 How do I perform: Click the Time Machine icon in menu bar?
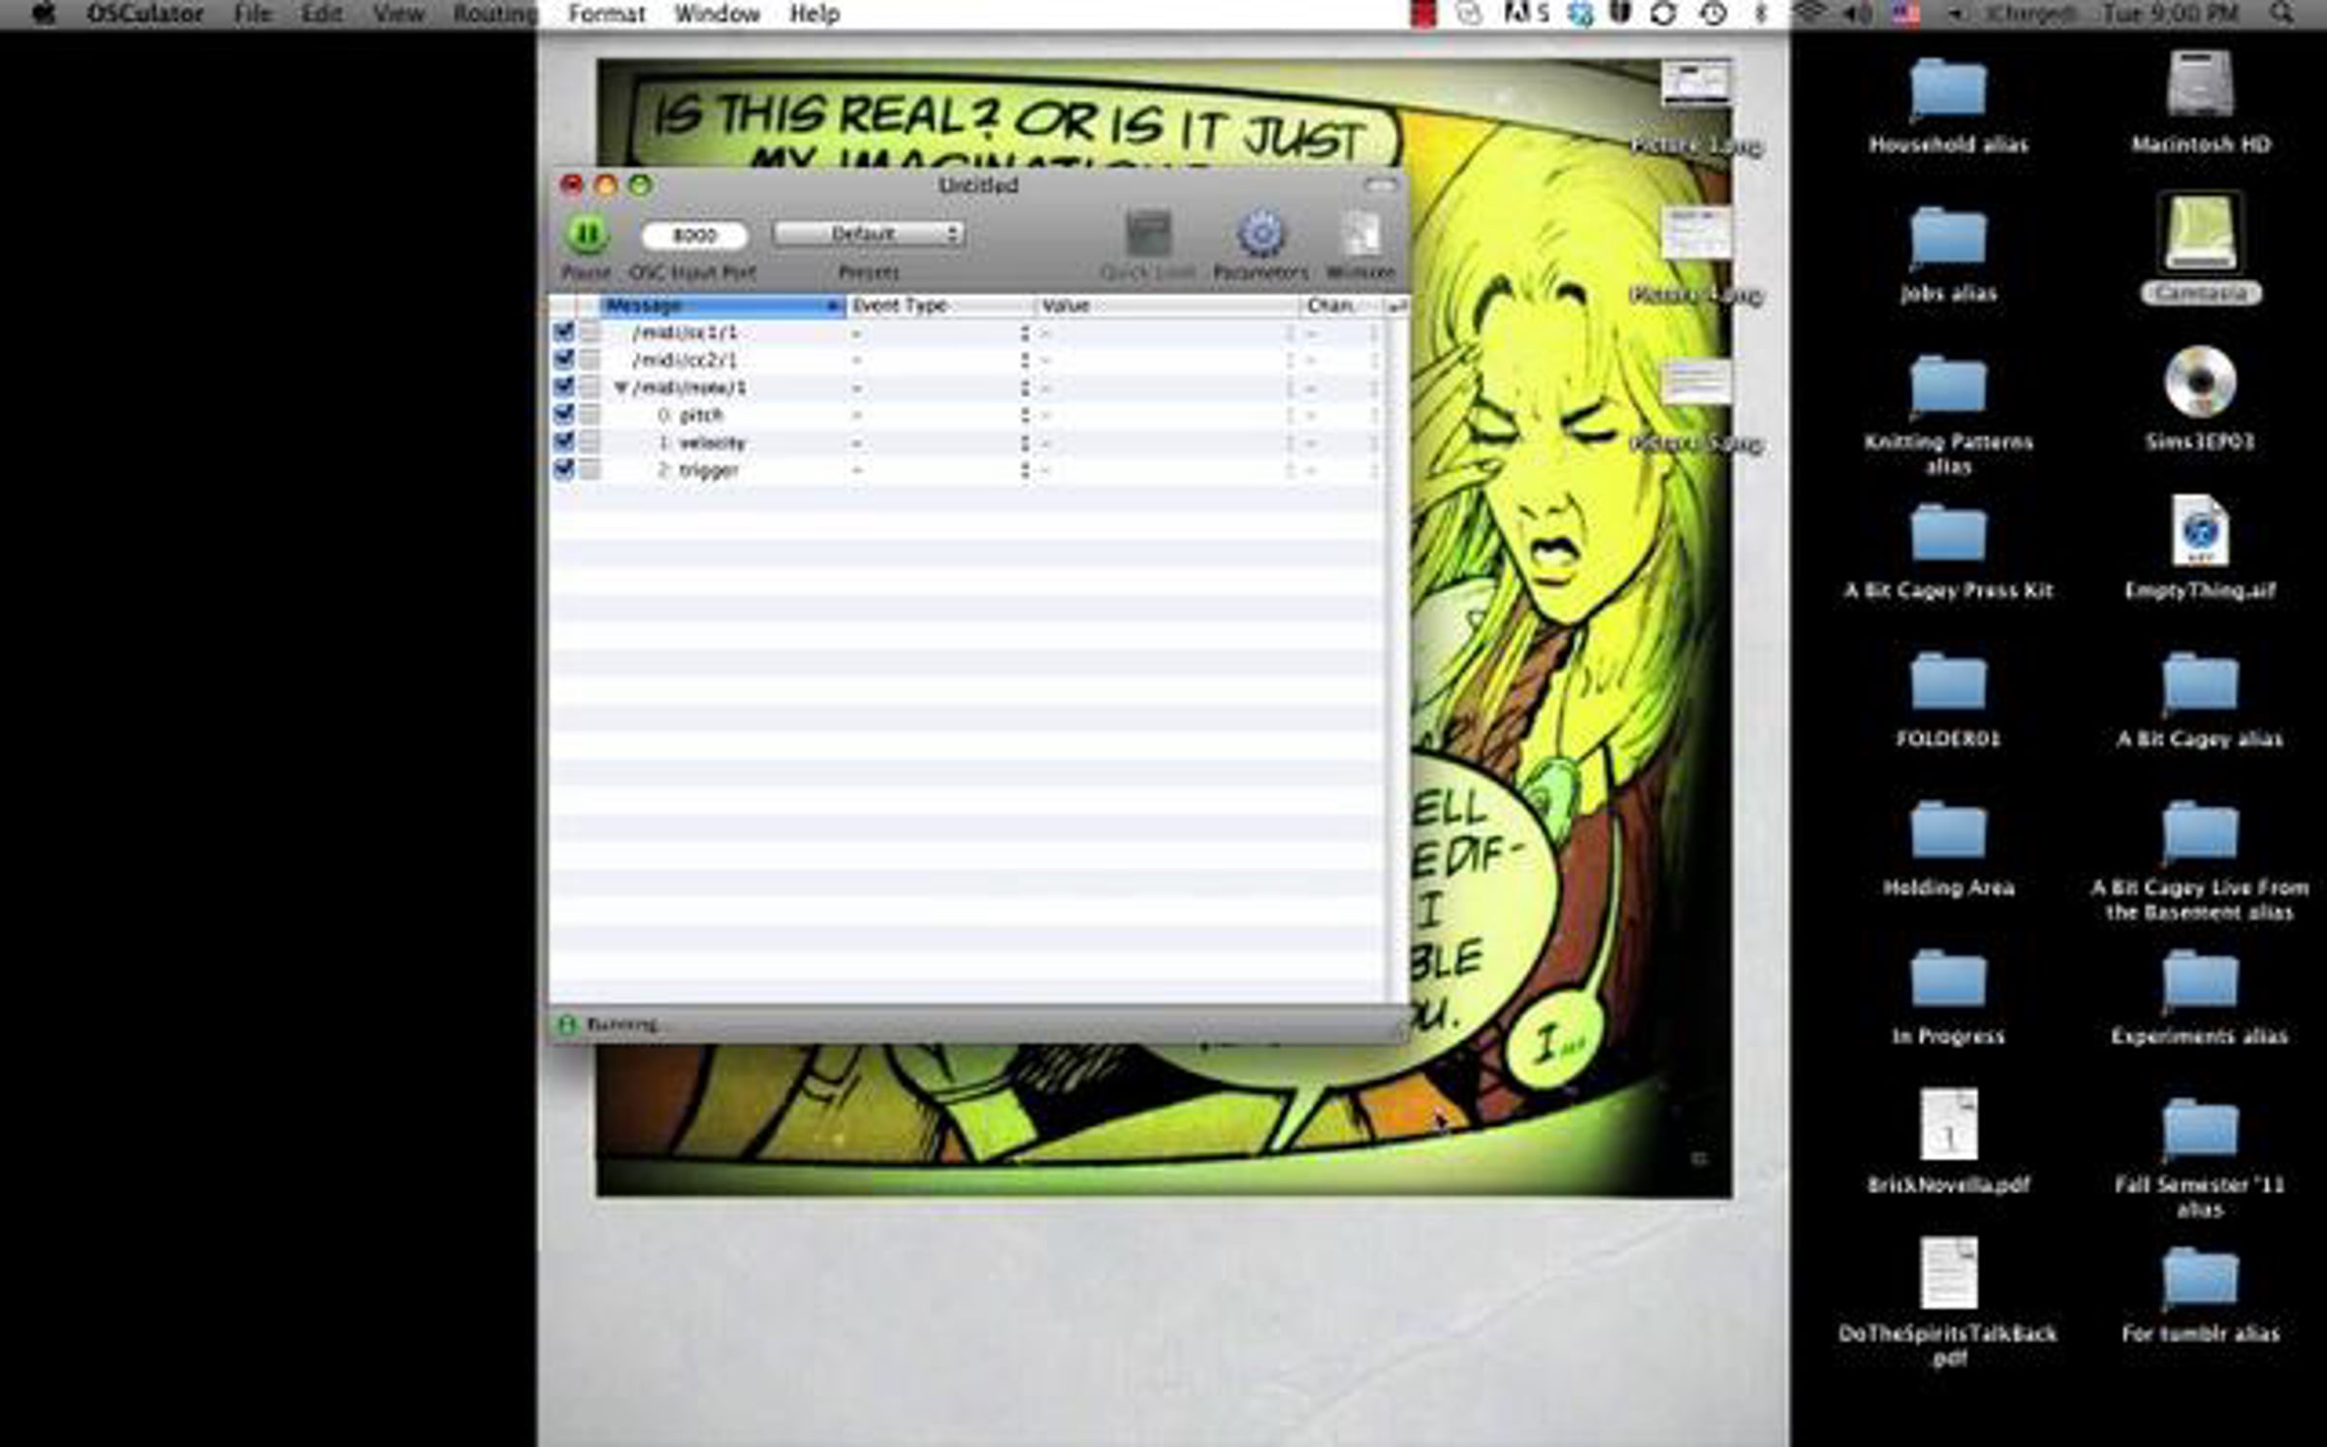click(1714, 14)
